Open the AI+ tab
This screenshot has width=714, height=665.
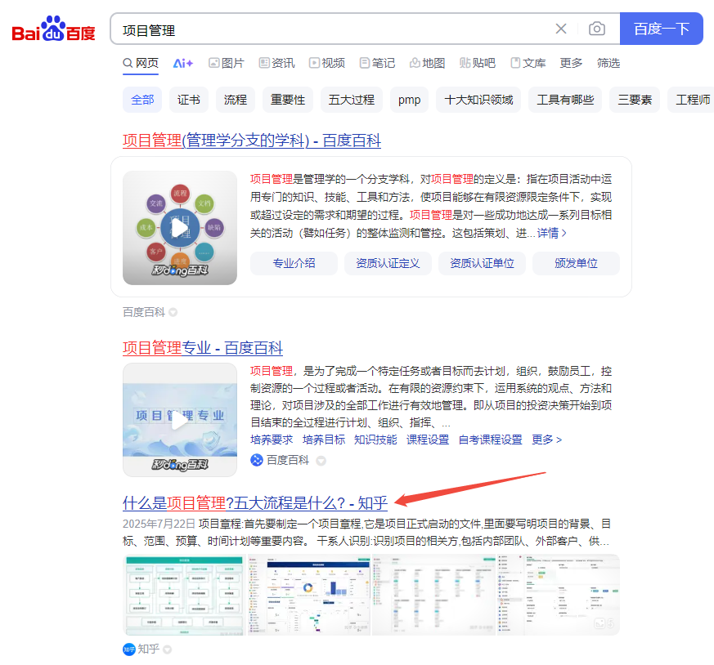tap(183, 63)
